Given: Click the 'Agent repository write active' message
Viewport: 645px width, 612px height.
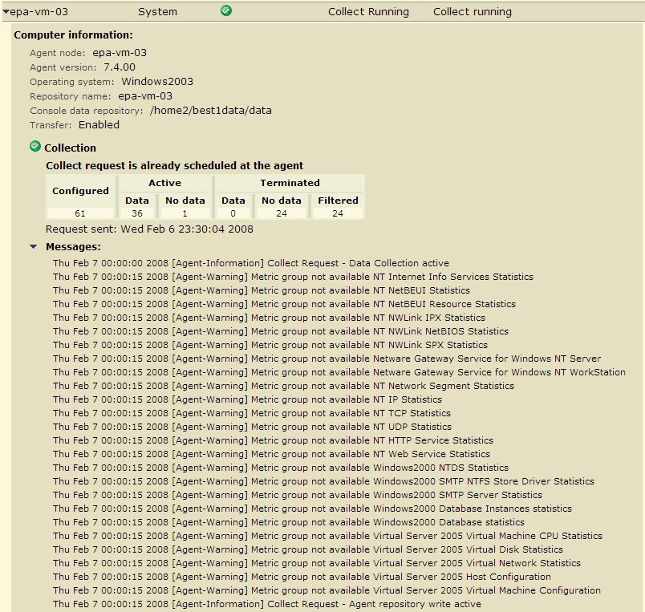Looking at the screenshot, I should coord(267,604).
